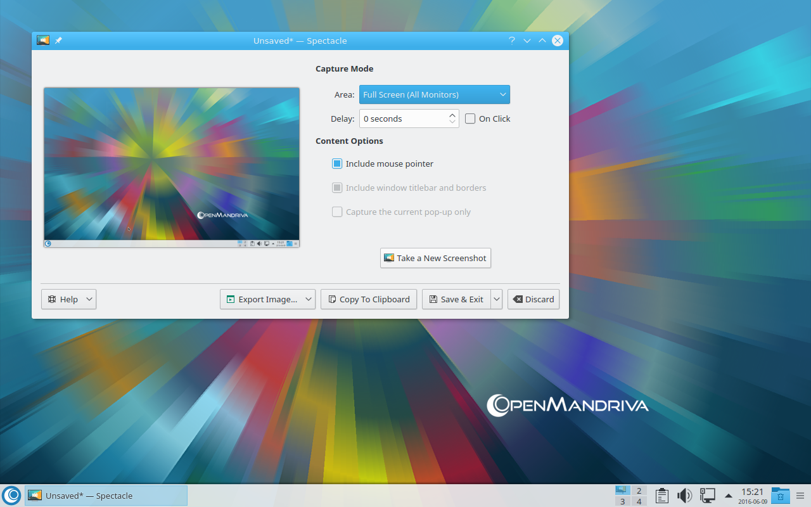Expand the Export Image dropdown

tap(308, 299)
